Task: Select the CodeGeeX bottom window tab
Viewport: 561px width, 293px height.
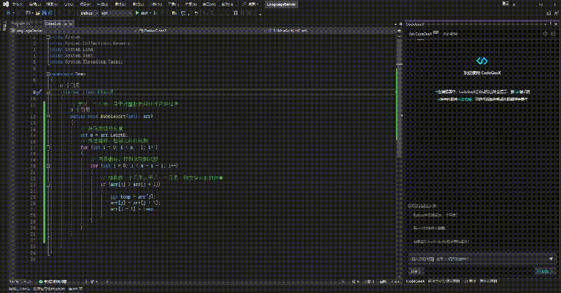Action: (415, 281)
